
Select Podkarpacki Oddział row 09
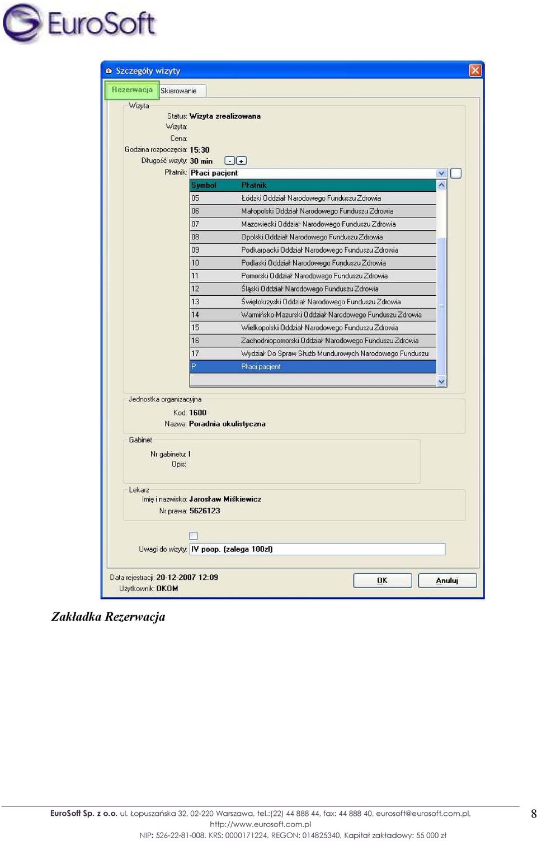point(313,250)
